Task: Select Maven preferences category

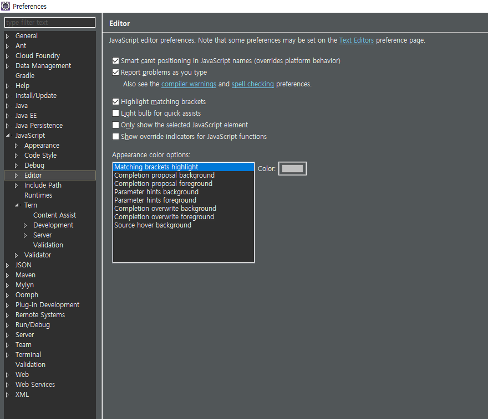Action: click(26, 275)
